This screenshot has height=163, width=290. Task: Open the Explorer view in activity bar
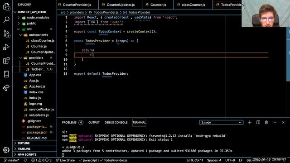coord(6,6)
